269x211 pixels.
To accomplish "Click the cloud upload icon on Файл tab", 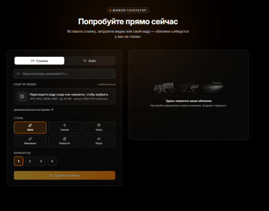I will coord(85,61).
